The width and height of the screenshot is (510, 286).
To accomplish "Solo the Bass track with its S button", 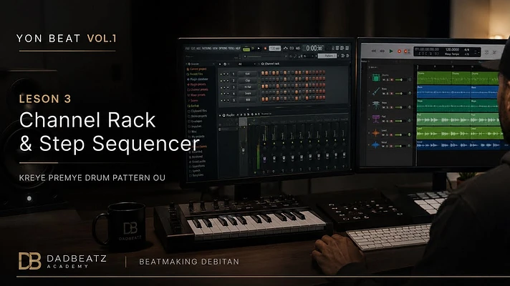I will pos(388,94).
